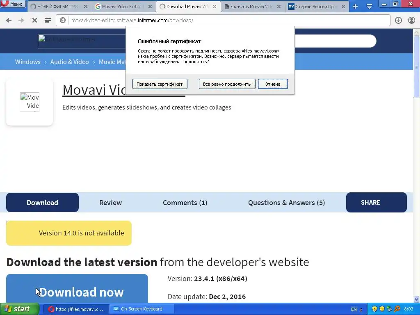
Task: Click the EN language indicator
Action: click(x=354, y=309)
